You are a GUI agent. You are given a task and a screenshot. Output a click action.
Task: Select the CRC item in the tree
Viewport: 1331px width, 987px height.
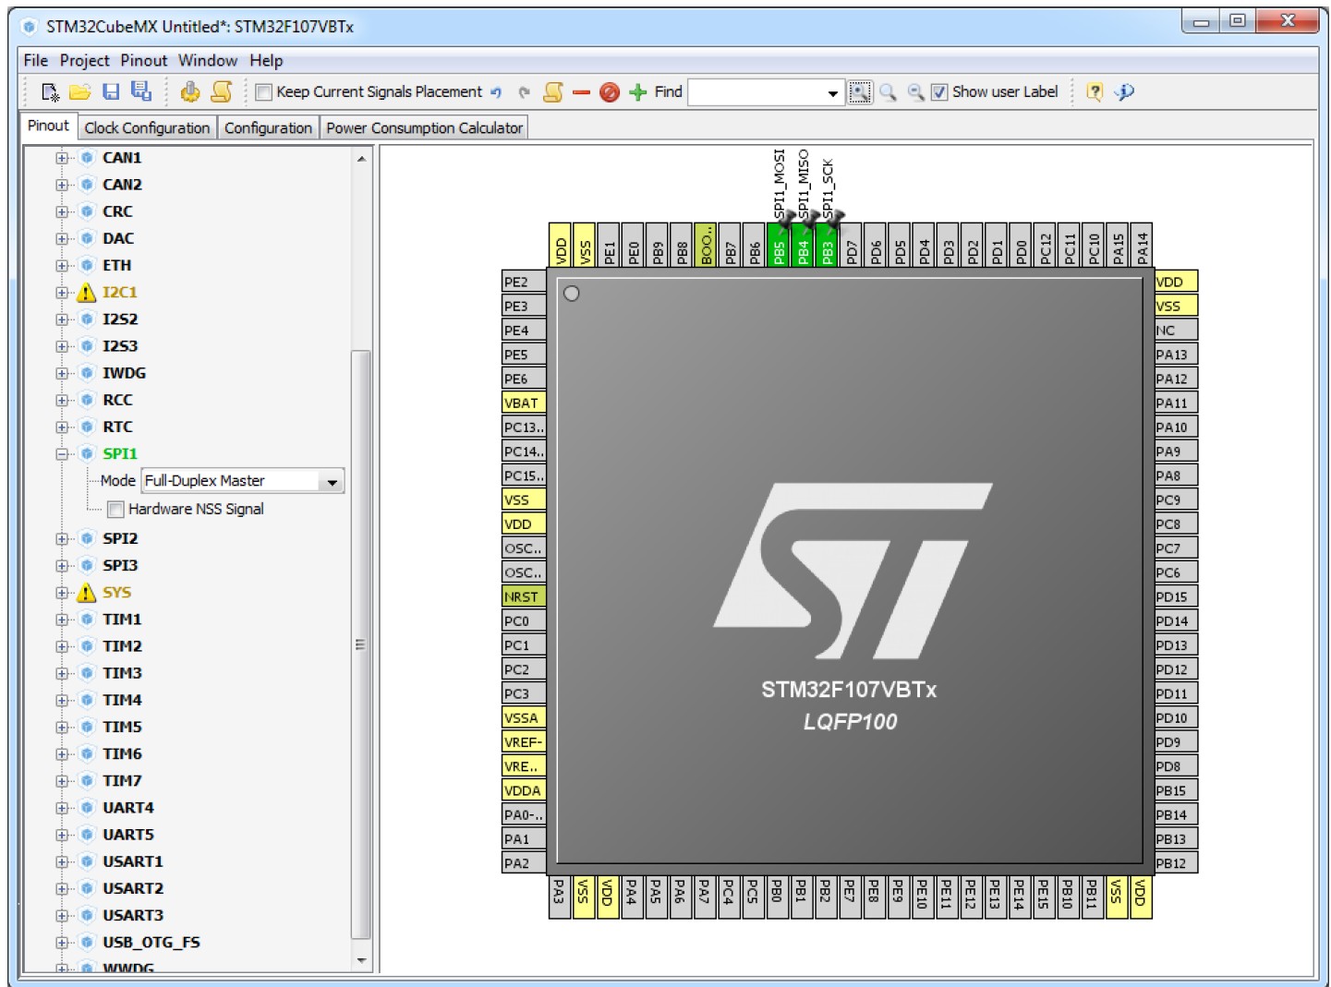117,211
